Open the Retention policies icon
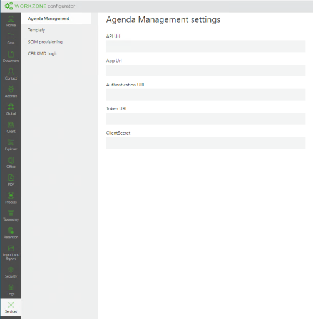The height and width of the screenshot is (319, 313). tap(11, 231)
